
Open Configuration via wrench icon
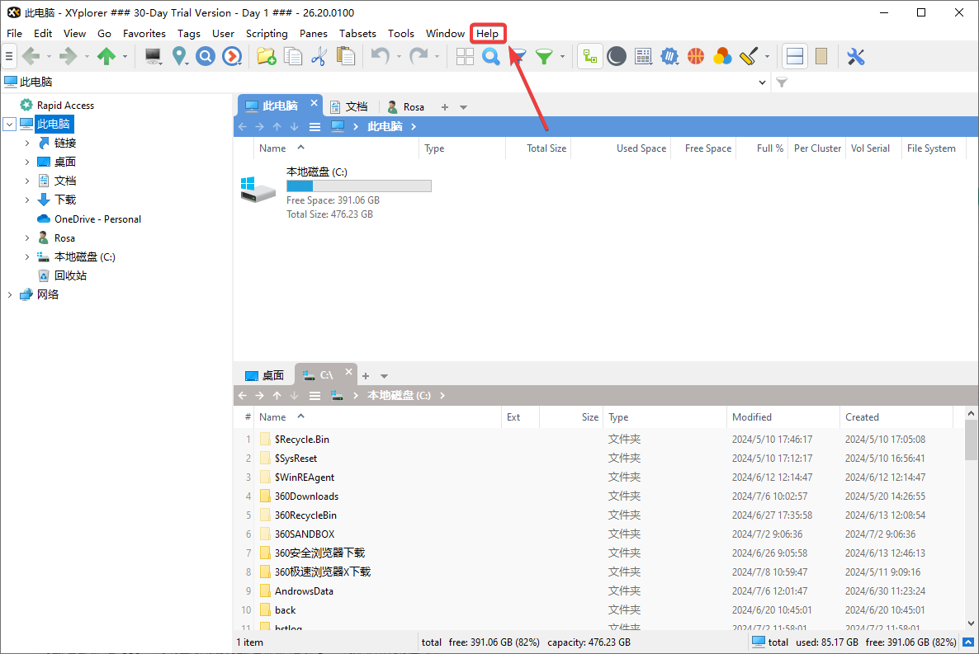coord(855,56)
